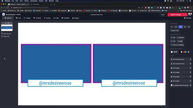Open the Subtitles tool
Viewport: 193px width, 108px height.
point(65,18)
